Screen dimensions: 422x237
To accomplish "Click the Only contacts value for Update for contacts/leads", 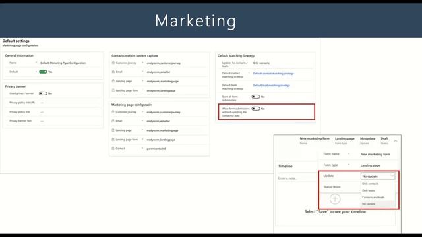I will point(261,63).
